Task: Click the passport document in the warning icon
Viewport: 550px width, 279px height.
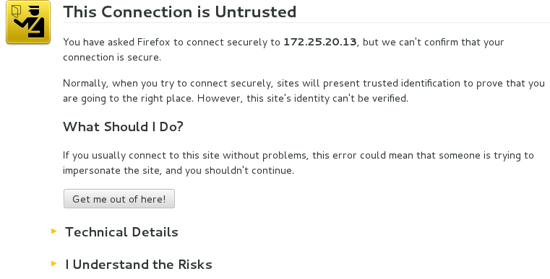Action: point(16,12)
